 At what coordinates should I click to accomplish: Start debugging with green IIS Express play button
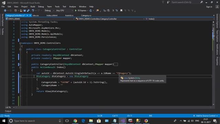coord(76,11)
